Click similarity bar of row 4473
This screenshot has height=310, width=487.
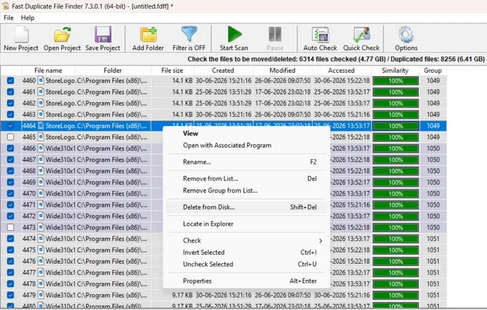click(396, 227)
